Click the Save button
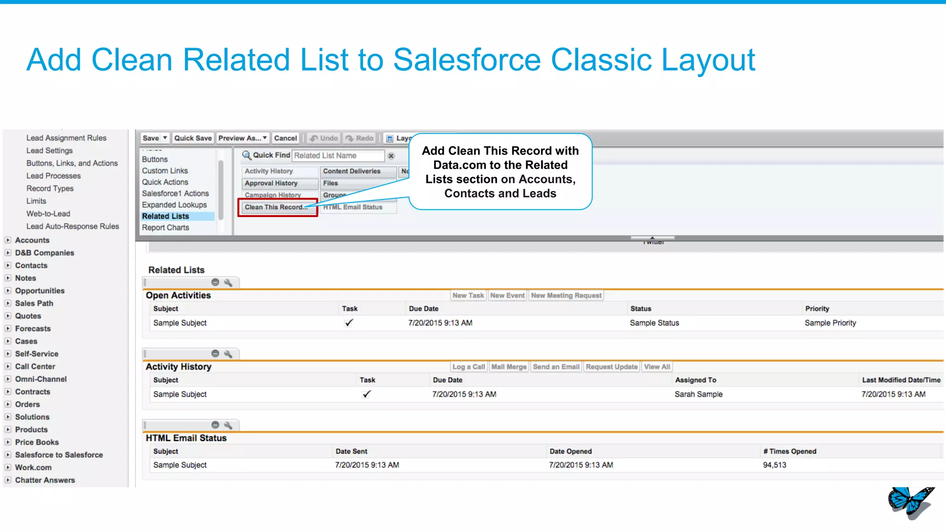The width and height of the screenshot is (946, 532). click(x=151, y=138)
